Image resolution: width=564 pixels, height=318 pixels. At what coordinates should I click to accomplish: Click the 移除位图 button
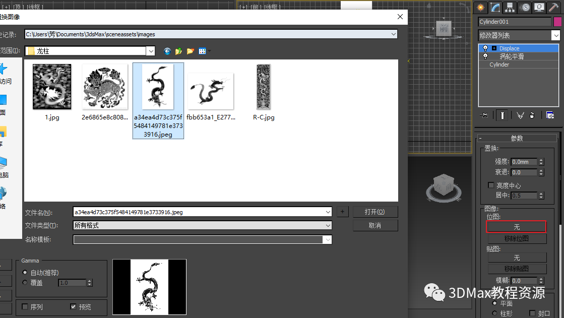click(x=517, y=238)
